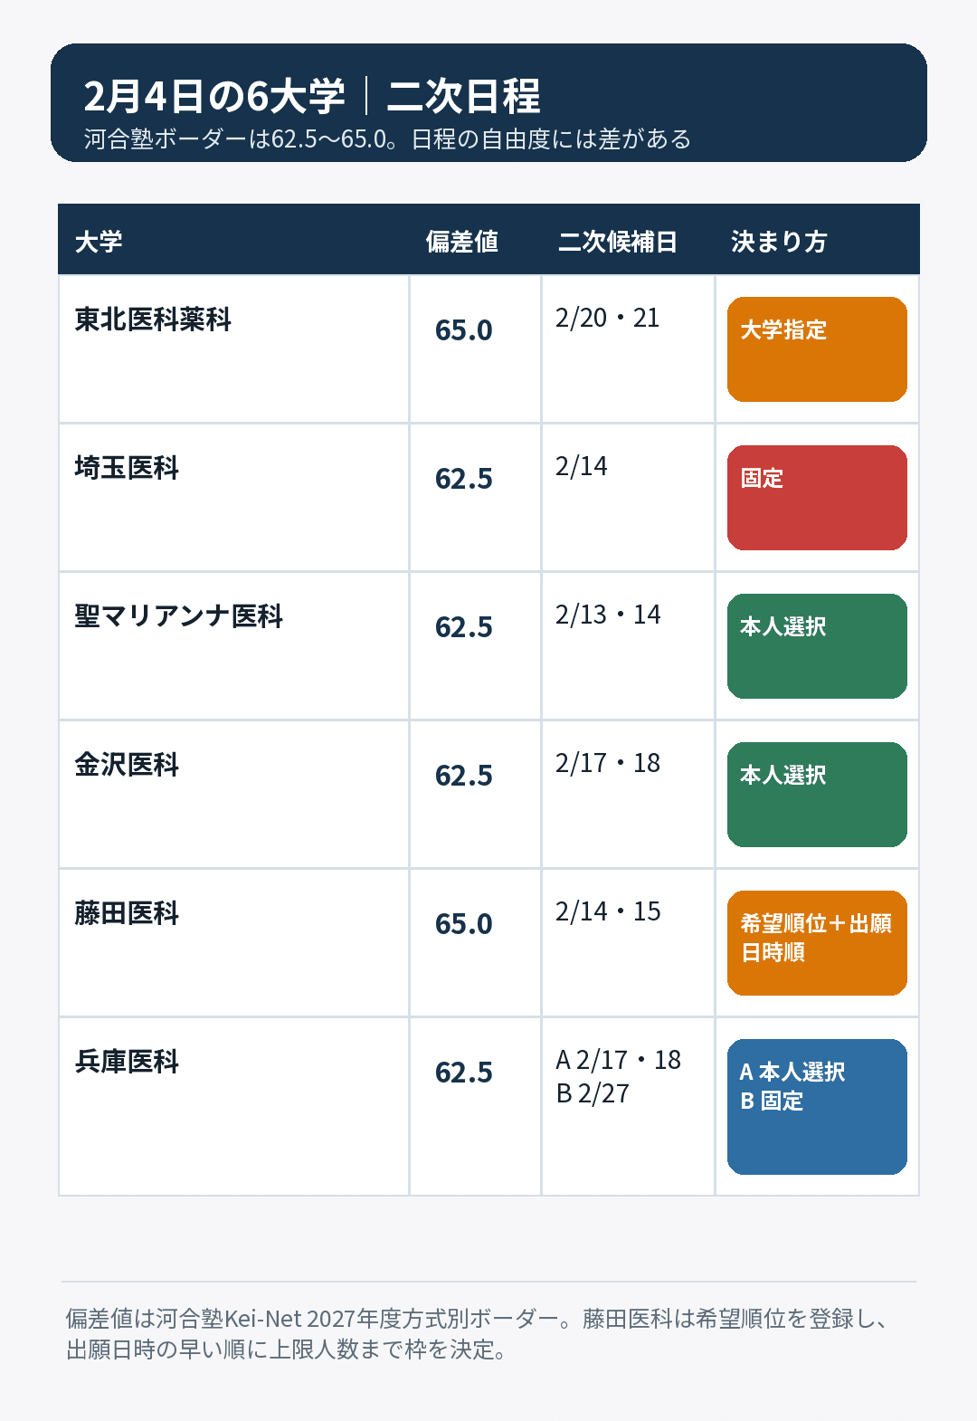Select the red 固定 badge
The height and width of the screenshot is (1421, 977).
pyautogui.click(x=817, y=498)
